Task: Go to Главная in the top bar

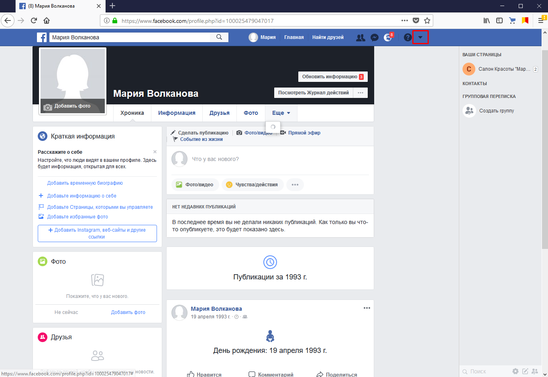Action: click(294, 37)
